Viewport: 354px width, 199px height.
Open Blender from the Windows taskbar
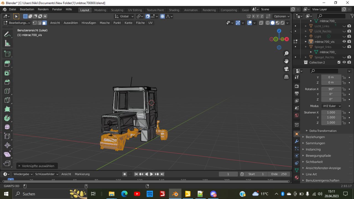pos(175,194)
